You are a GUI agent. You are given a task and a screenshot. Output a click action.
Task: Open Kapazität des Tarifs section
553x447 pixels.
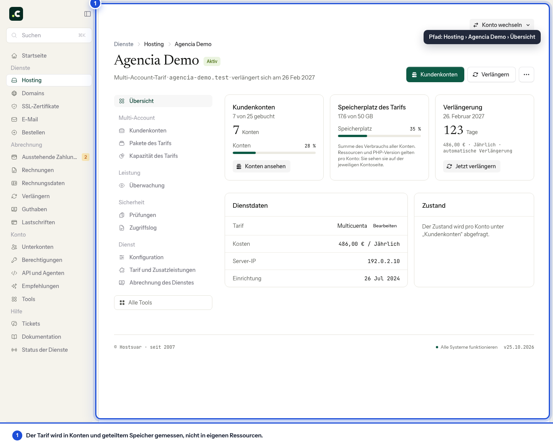tap(163, 156)
